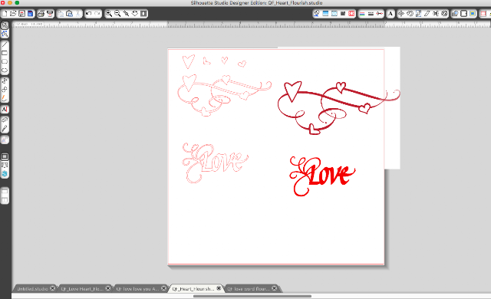Open the Text Style 'A' panel
The image size is (491, 299).
[390, 14]
